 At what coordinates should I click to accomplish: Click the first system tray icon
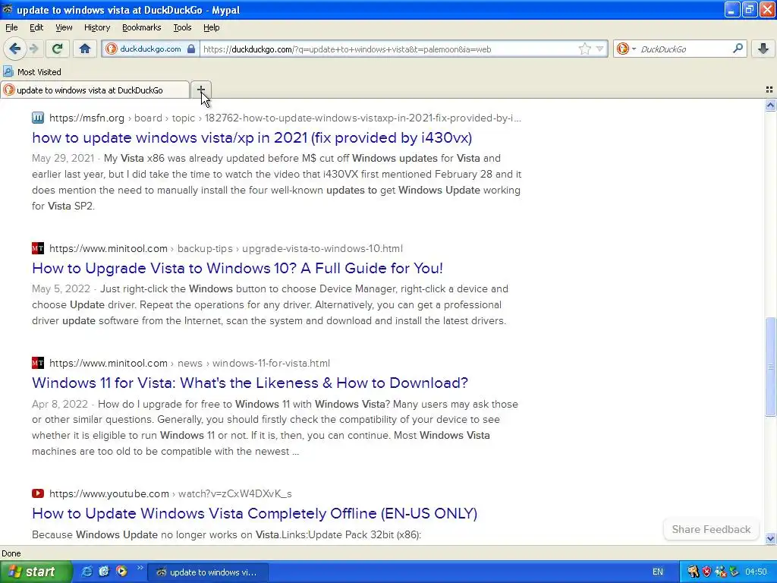[693, 572]
